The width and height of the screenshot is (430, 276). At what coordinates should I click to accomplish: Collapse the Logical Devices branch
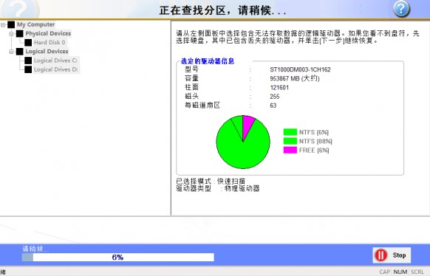[11, 52]
